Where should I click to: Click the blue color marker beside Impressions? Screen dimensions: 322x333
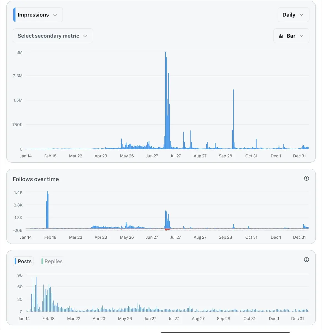(14, 15)
